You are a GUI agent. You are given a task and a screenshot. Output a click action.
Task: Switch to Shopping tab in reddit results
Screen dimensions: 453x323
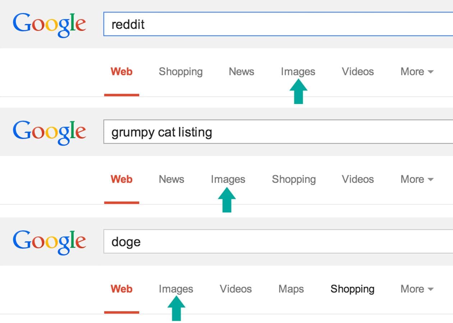(181, 72)
